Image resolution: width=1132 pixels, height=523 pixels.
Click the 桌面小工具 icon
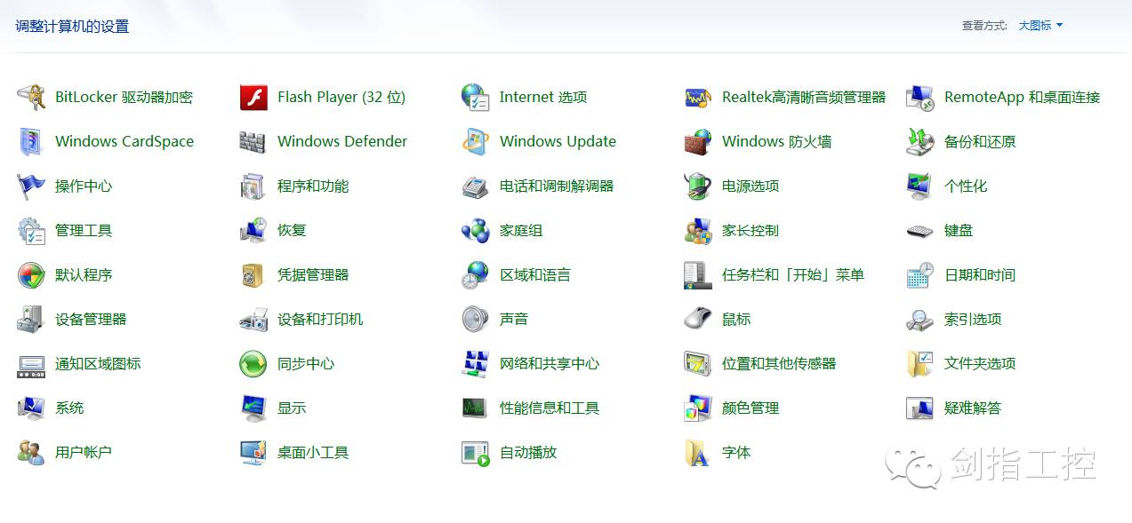click(253, 452)
